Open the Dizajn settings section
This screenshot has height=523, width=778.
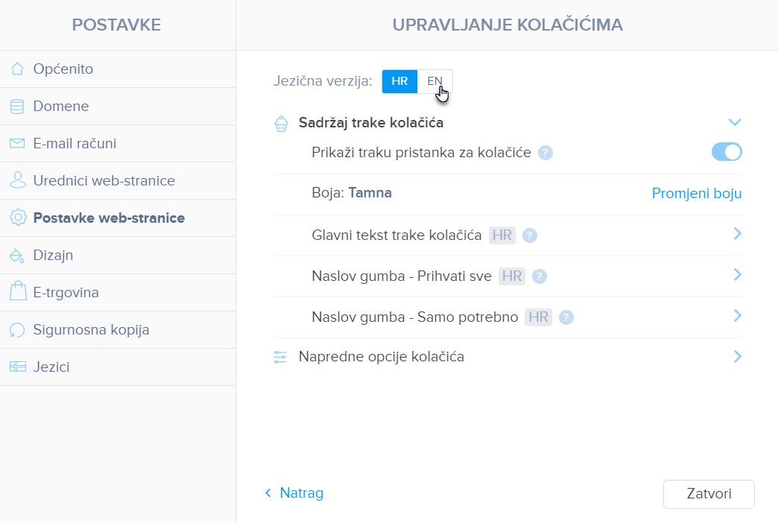point(118,255)
